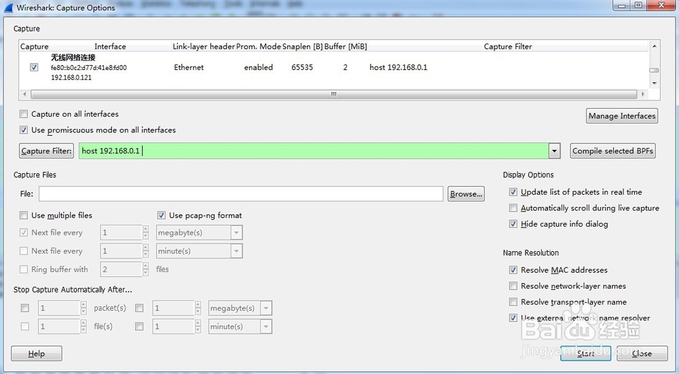
Task: Toggle Use pcap-ng format checkbox
Action: tap(162, 215)
